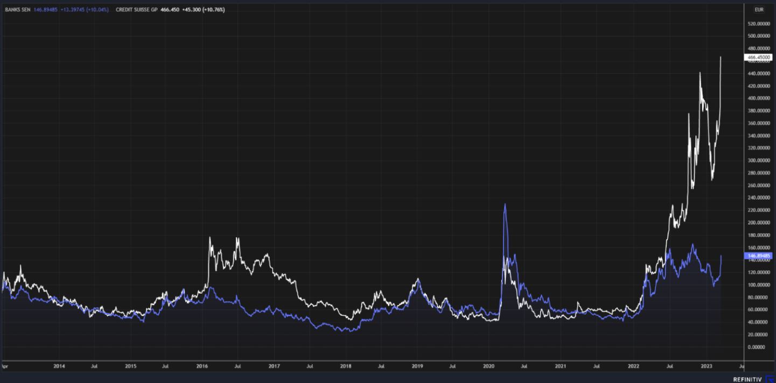Click the Apr label at time axis start

[x=5, y=366]
